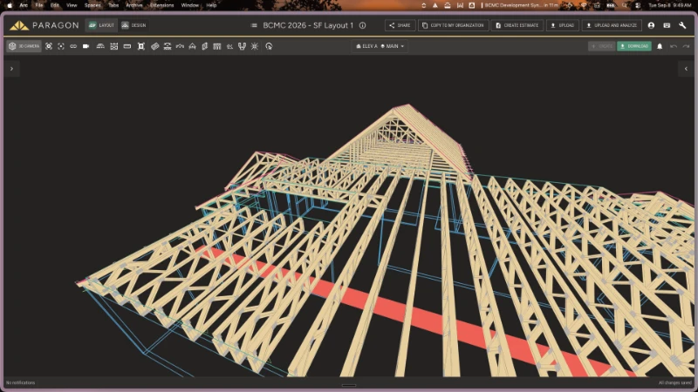Click the Wi-Fi icon in menu bar
Image resolution: width=698 pixels, height=392 pixels.
[x=584, y=5]
